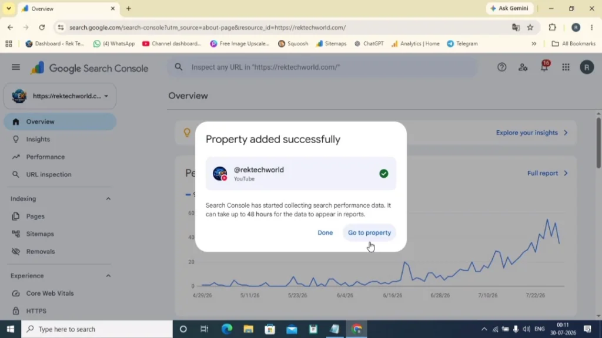This screenshot has height=338, width=602.
Task: Open the Free Image Upscale bookmark
Action: [x=240, y=43]
